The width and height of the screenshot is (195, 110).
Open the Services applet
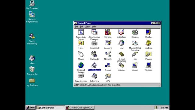tap(121, 65)
